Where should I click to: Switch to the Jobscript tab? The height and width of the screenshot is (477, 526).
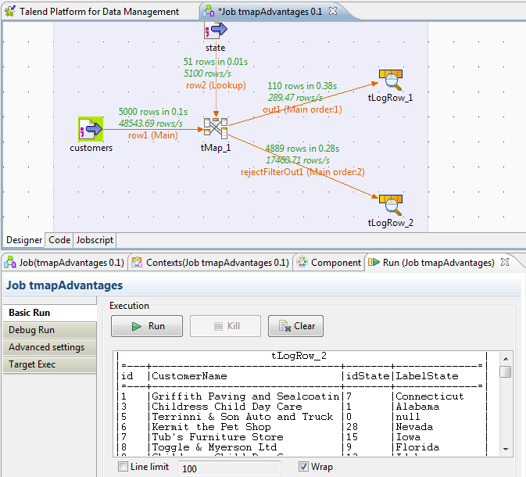pyautogui.click(x=95, y=240)
